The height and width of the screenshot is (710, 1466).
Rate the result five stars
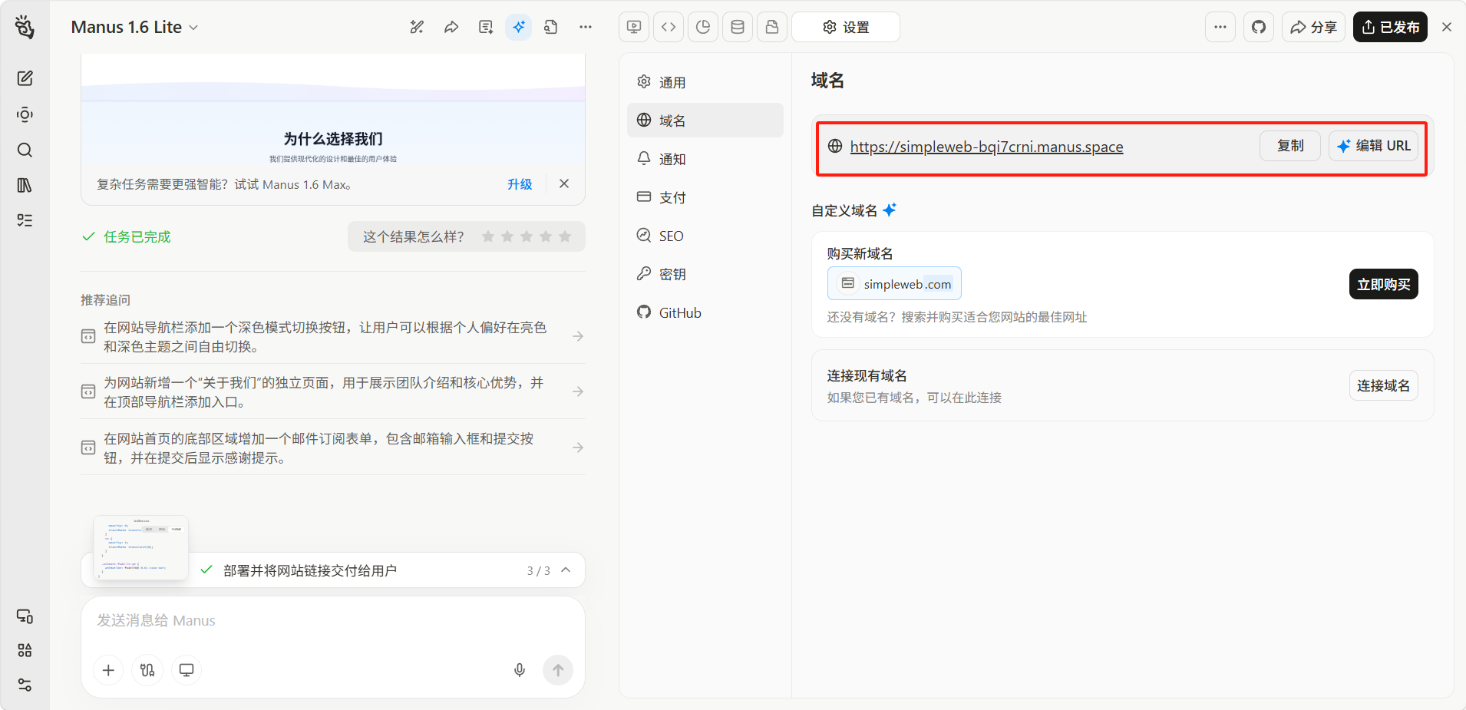click(565, 236)
